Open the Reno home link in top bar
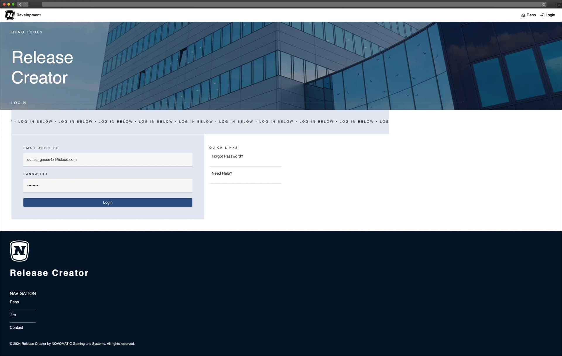 [x=528, y=15]
